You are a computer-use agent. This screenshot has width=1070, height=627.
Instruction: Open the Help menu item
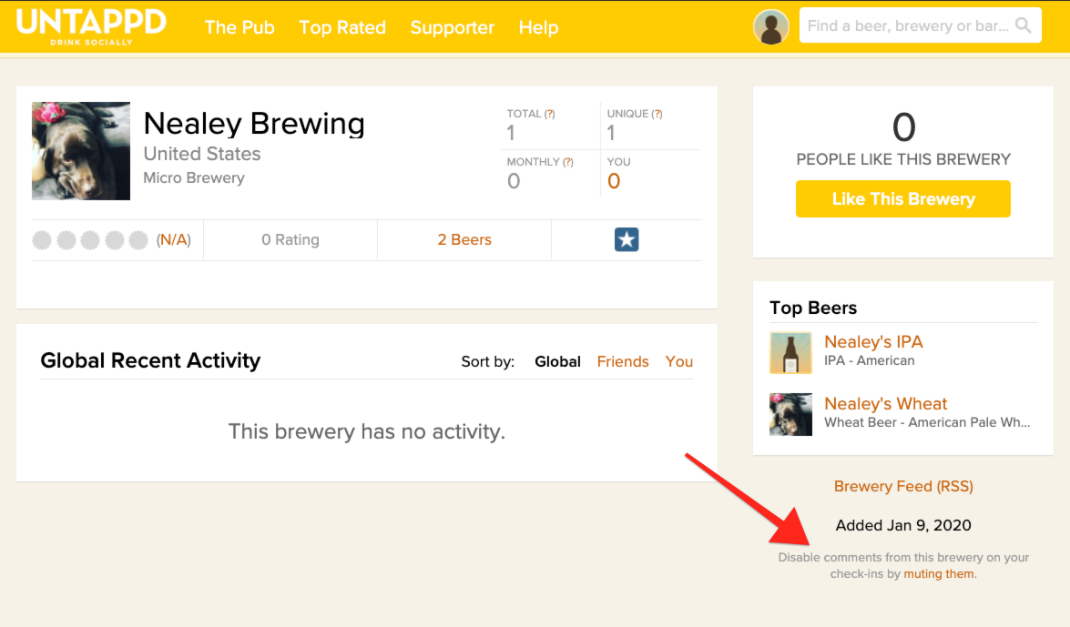pos(538,27)
